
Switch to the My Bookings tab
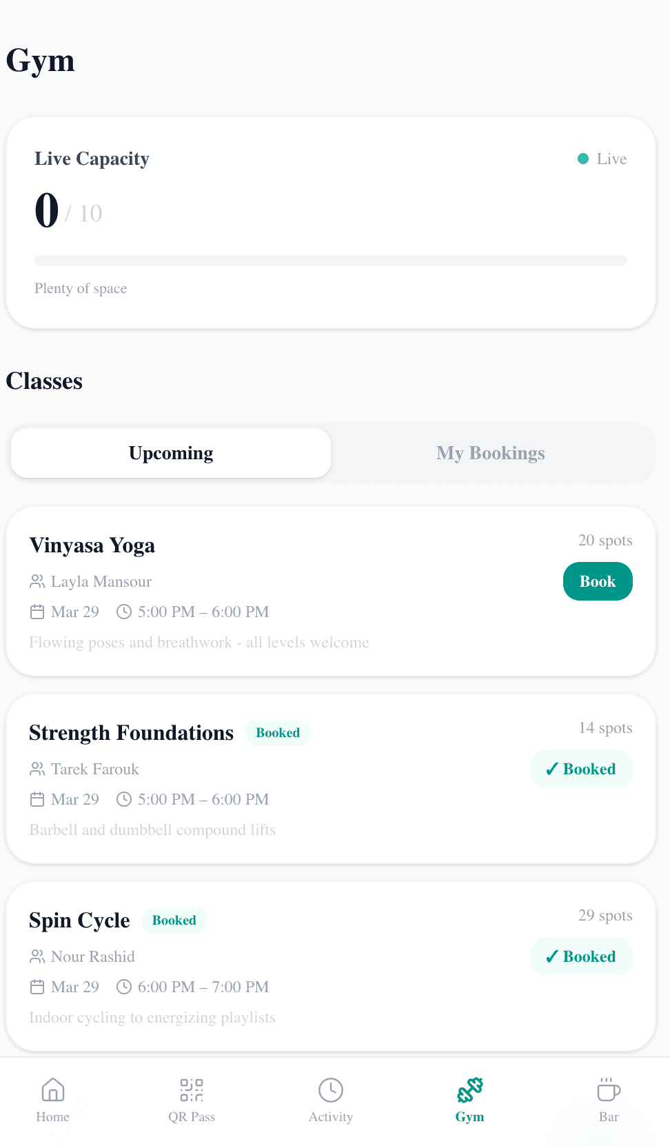(x=490, y=453)
